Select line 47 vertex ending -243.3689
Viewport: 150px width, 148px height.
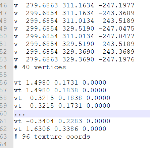pyautogui.click(x=74, y=13)
